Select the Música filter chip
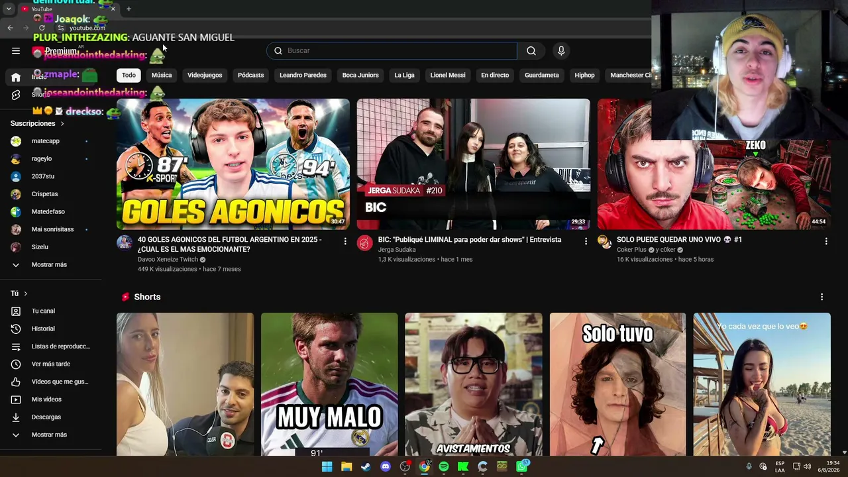This screenshot has height=477, width=848. 162,76
